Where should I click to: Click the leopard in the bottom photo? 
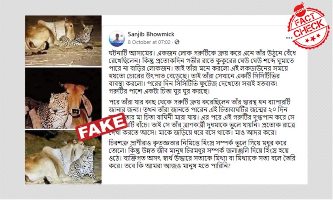83,162
